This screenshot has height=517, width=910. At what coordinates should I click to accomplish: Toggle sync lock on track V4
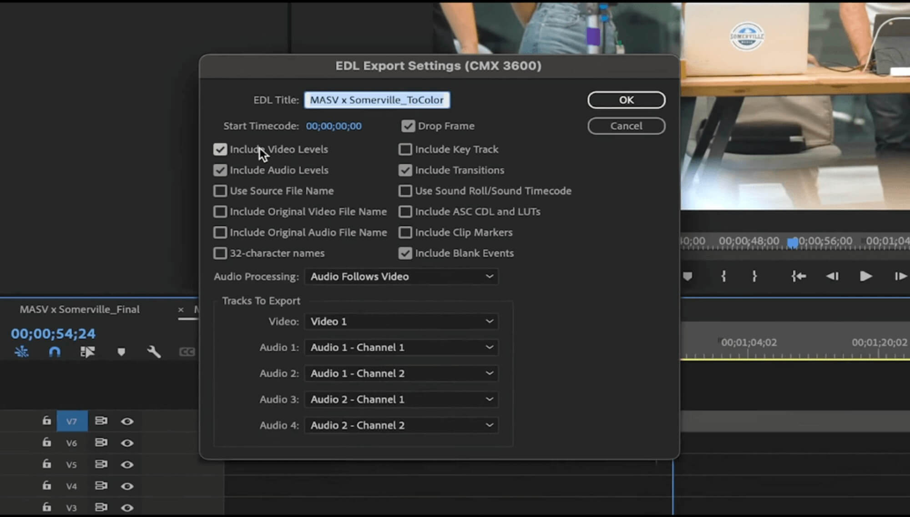(101, 486)
